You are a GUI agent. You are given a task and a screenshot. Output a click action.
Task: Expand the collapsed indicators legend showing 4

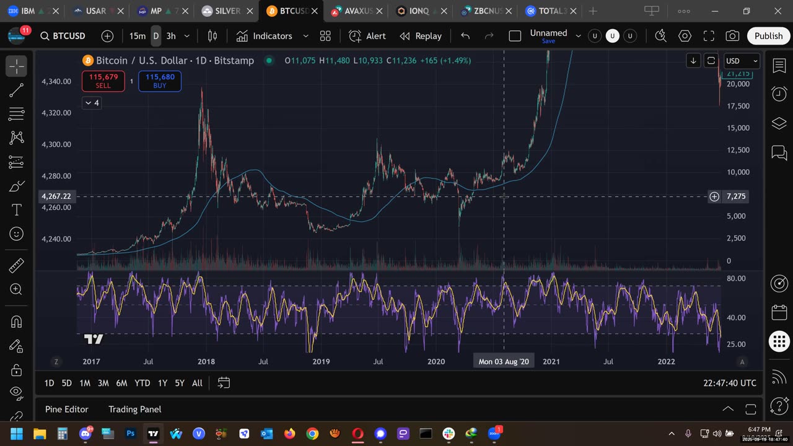coord(92,103)
